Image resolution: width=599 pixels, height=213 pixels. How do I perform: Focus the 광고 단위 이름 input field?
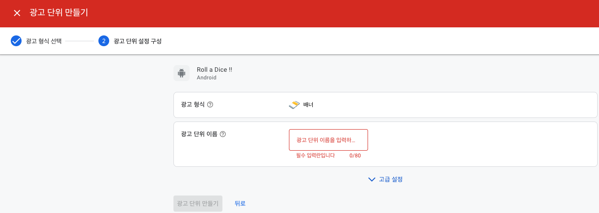(x=328, y=140)
